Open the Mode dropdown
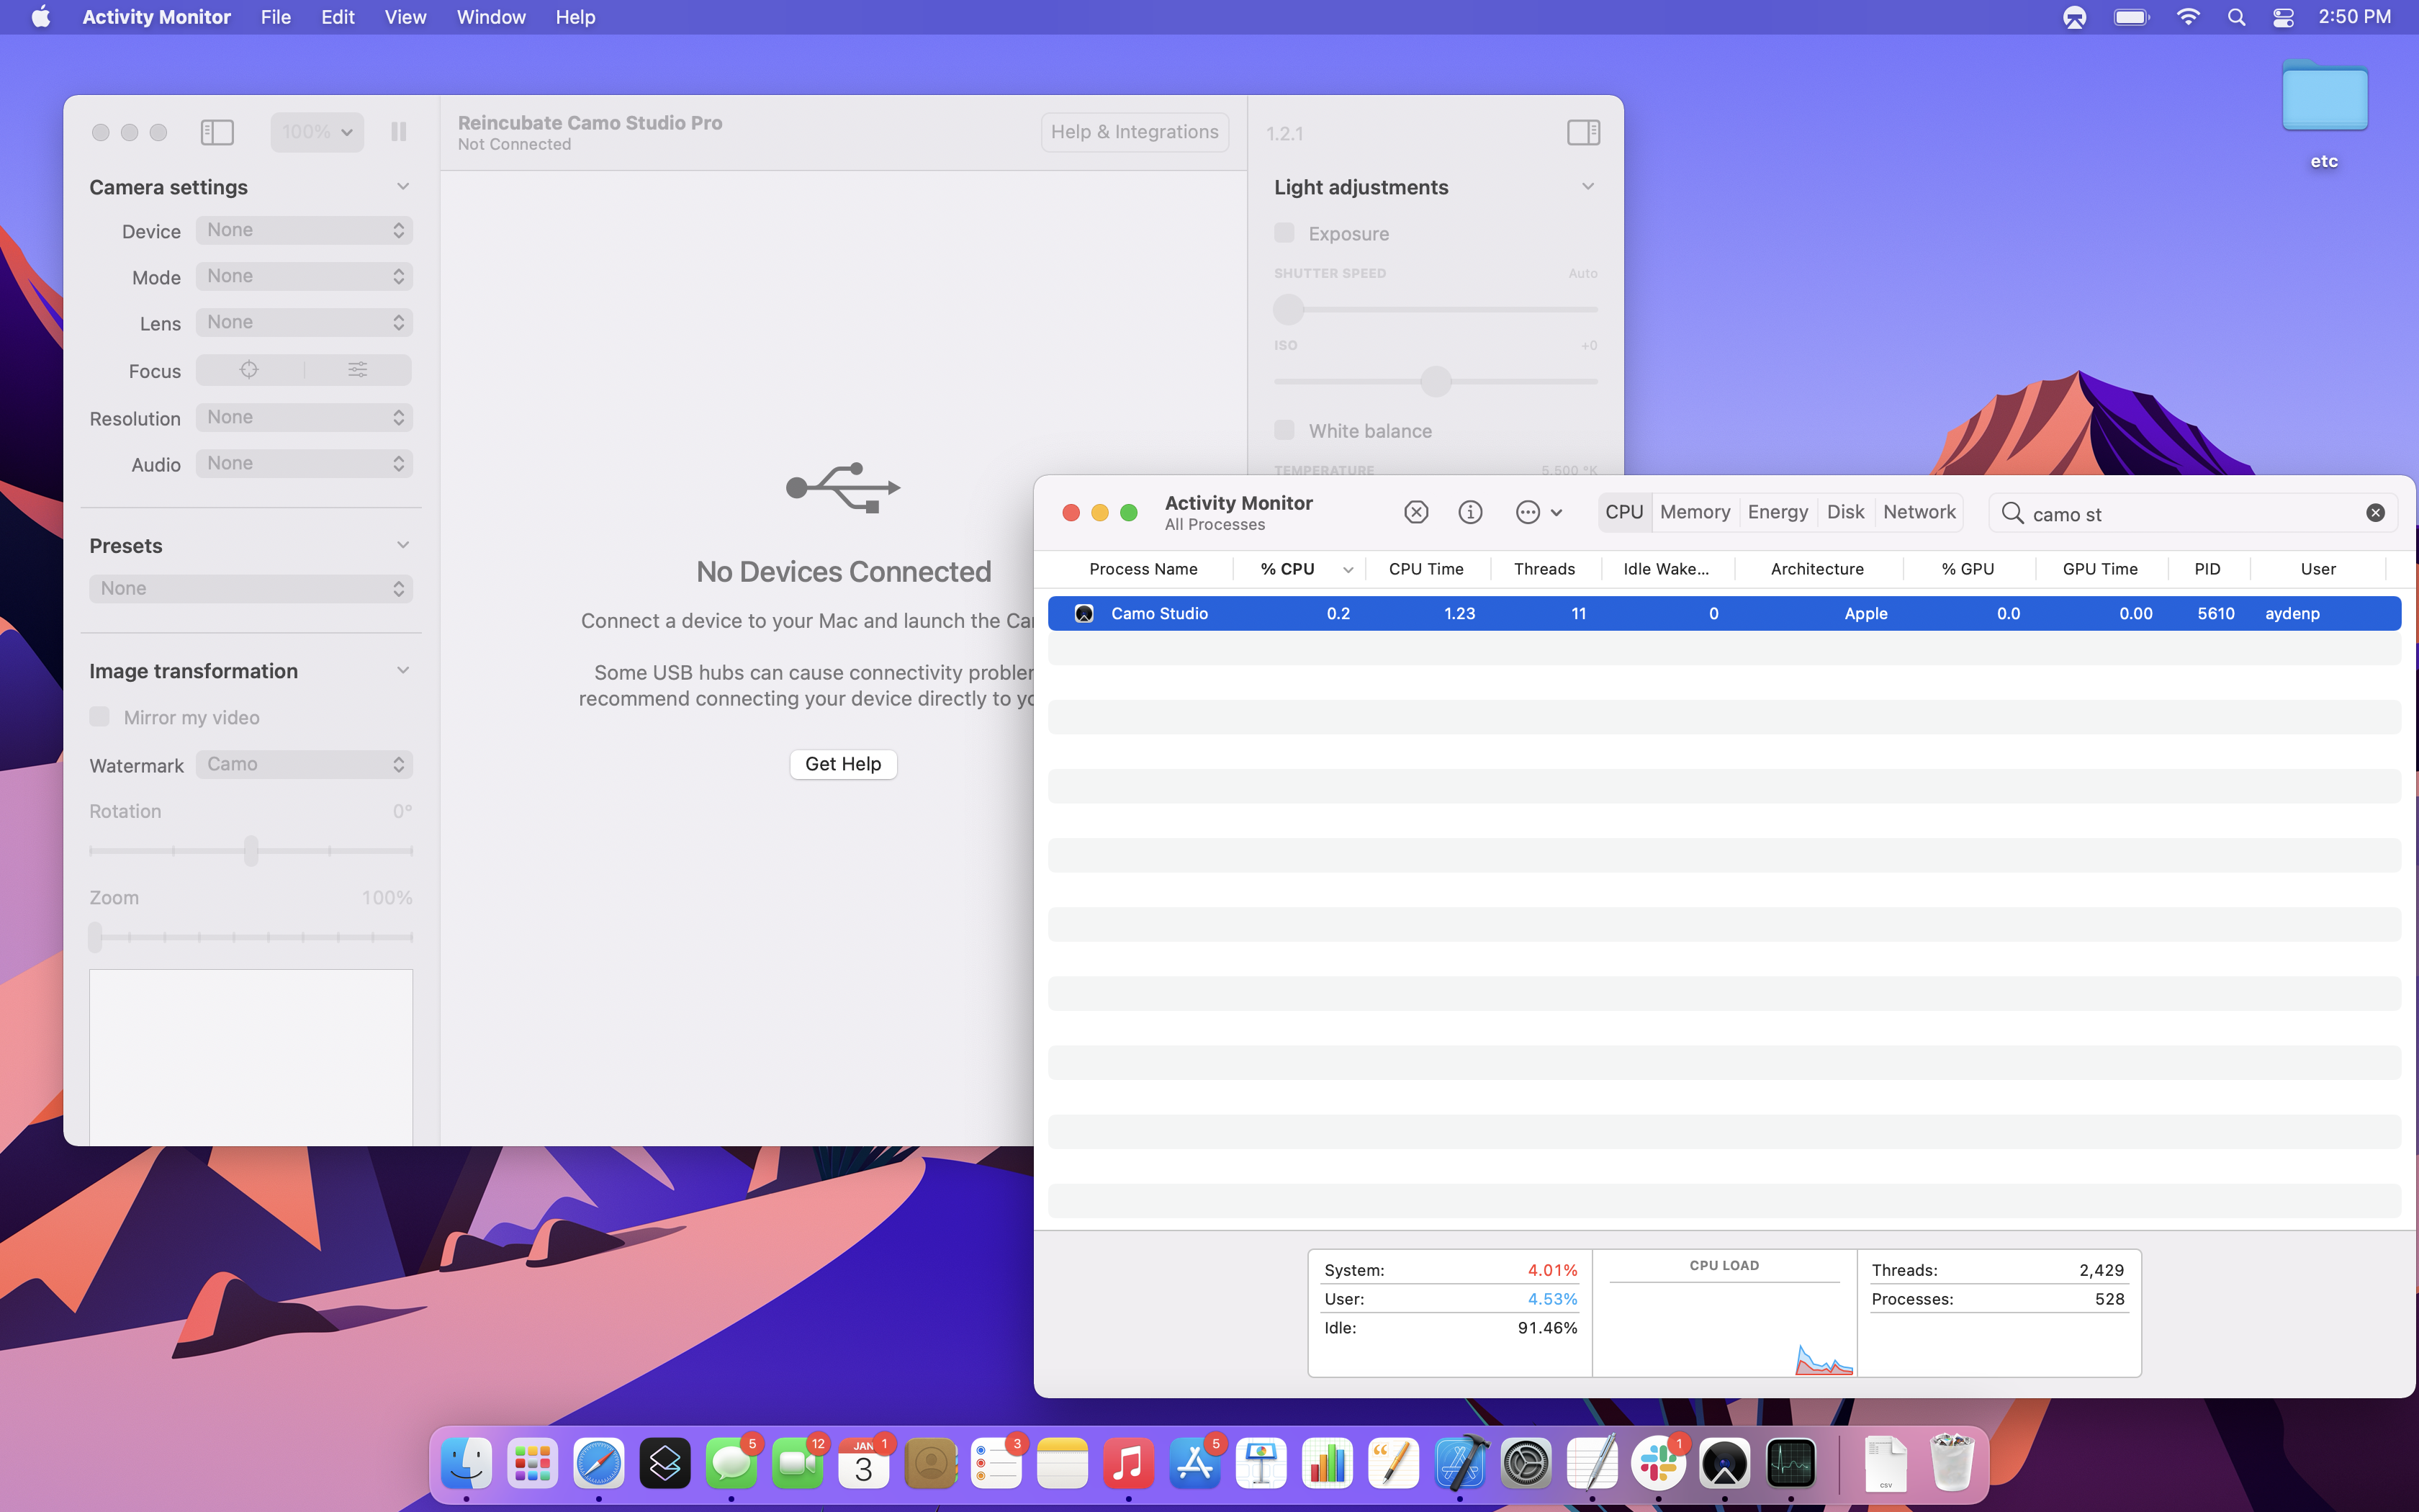Viewport: 2419px width, 1512px height. [304, 276]
